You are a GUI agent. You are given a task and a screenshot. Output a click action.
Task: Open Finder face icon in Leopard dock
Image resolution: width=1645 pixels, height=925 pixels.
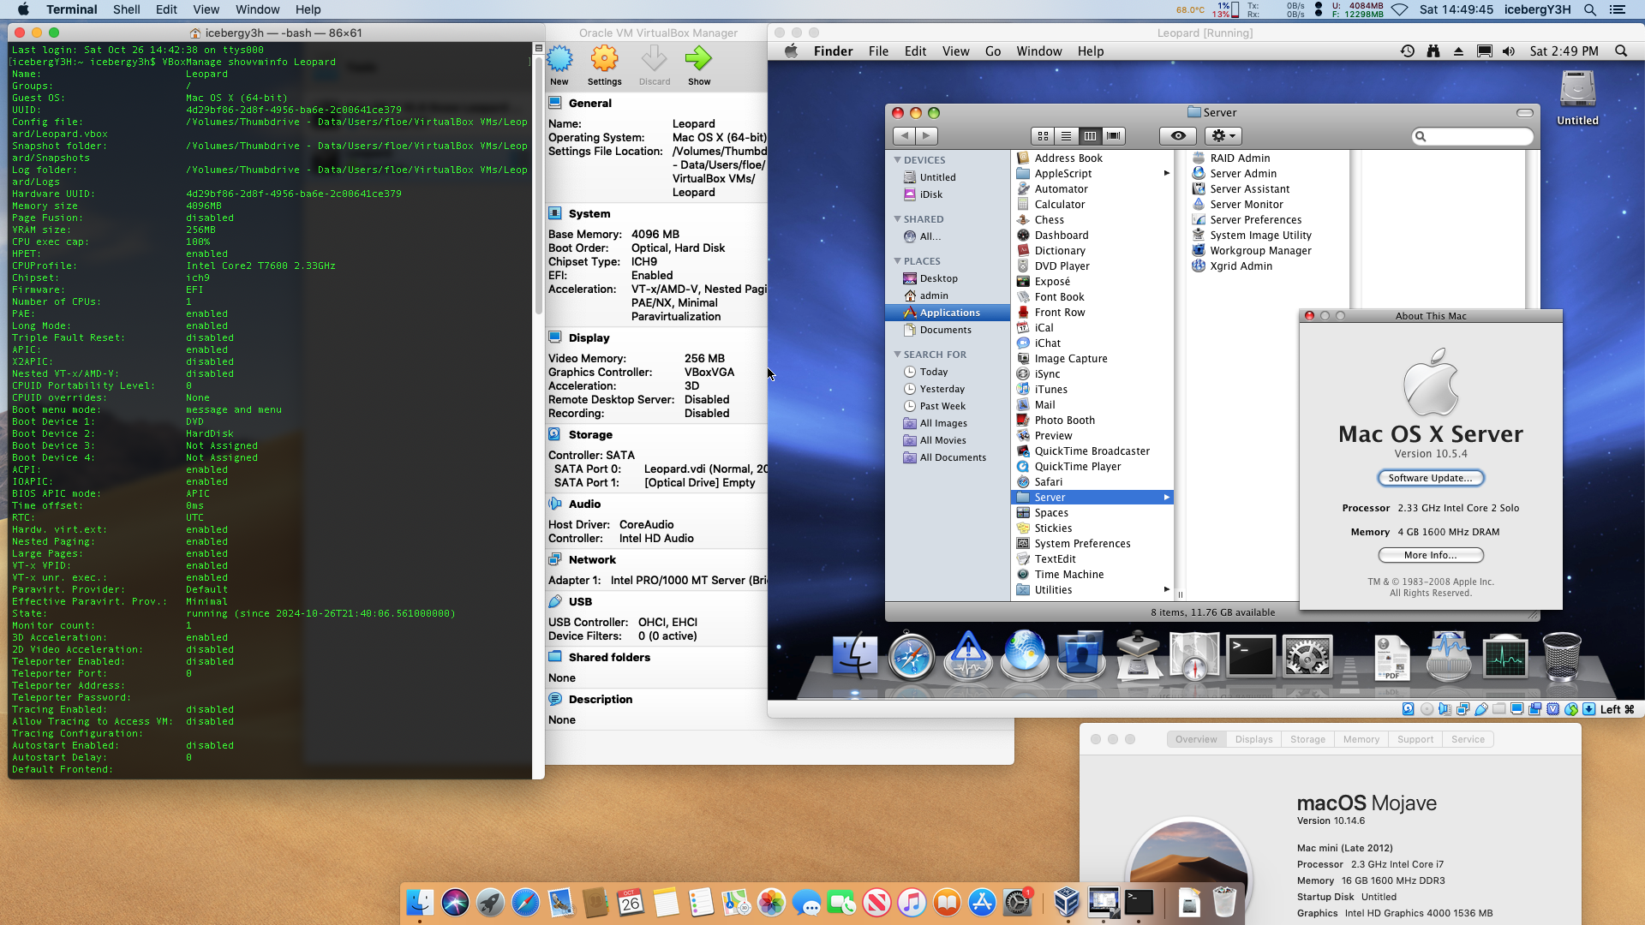(x=855, y=657)
